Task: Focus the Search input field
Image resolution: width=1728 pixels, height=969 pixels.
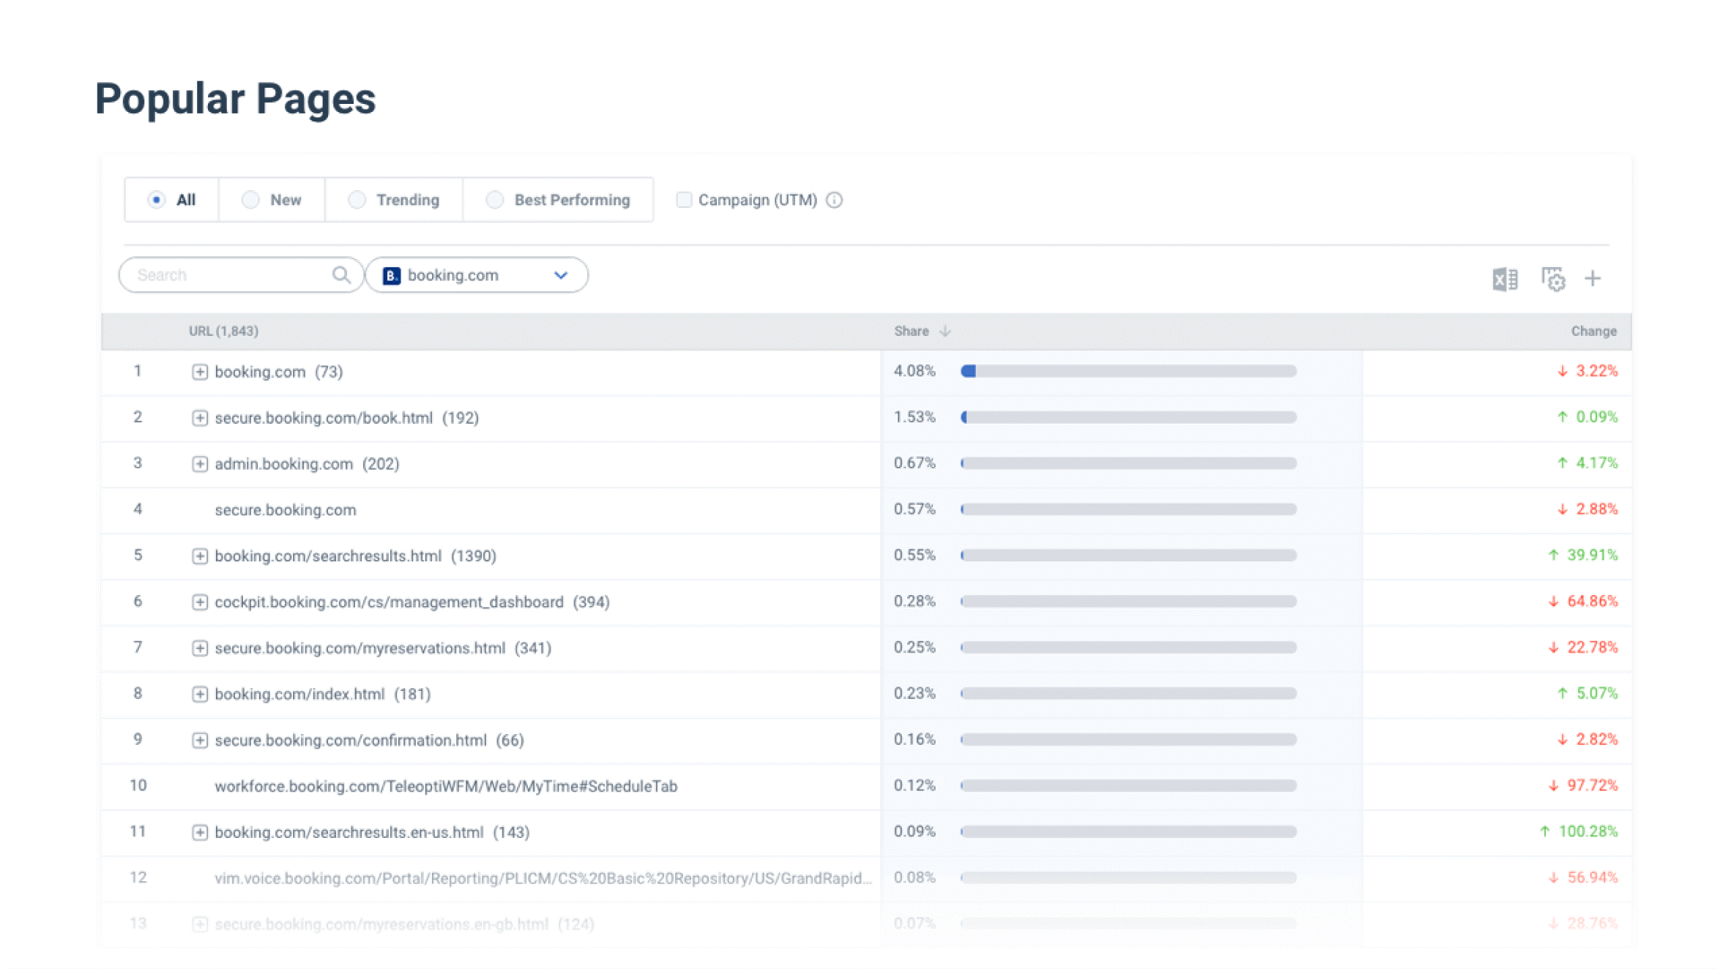Action: [x=241, y=275]
